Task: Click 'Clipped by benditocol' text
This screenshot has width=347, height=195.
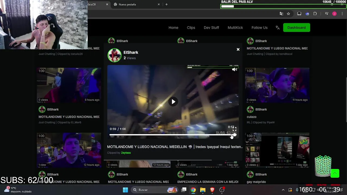Action: (279, 54)
